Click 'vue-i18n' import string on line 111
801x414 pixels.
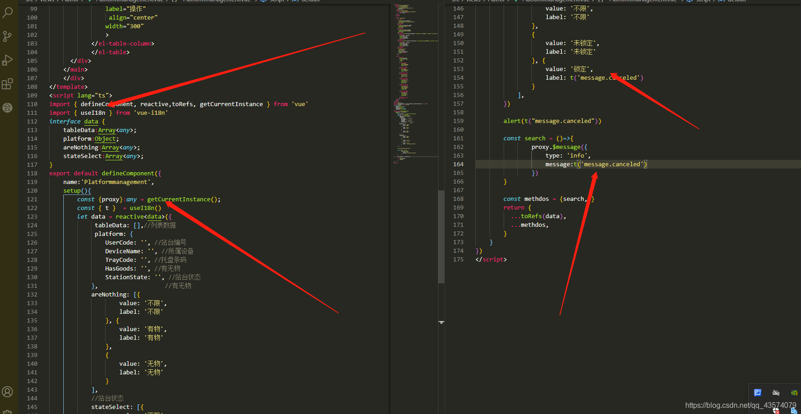pyautogui.click(x=151, y=113)
